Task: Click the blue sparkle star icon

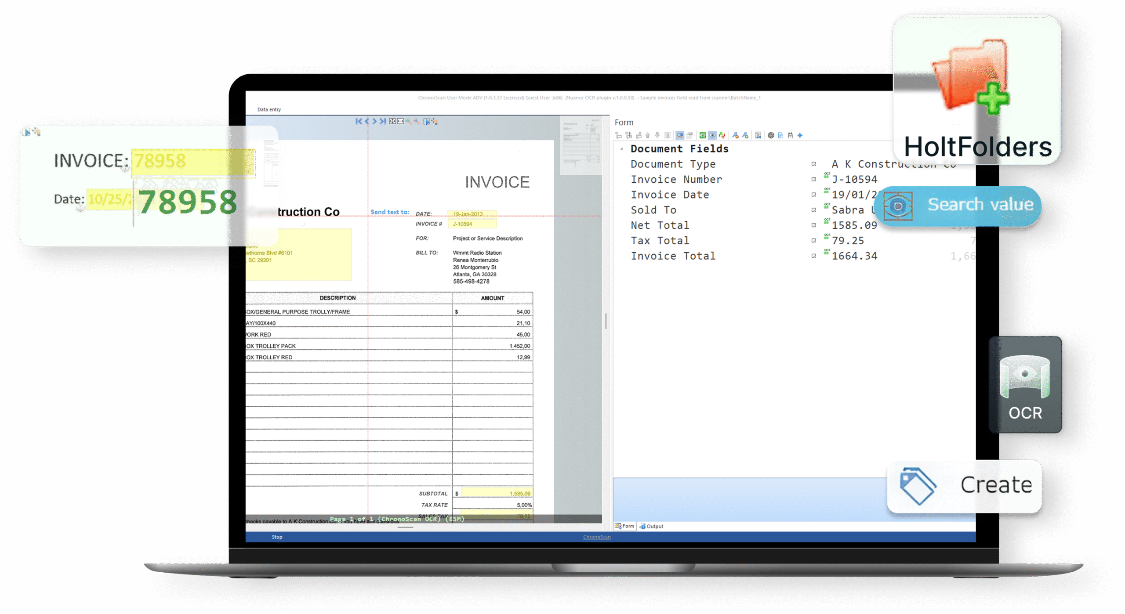Action: pyautogui.click(x=800, y=135)
